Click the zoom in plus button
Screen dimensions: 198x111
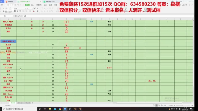192,105
